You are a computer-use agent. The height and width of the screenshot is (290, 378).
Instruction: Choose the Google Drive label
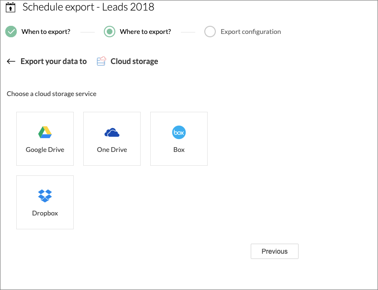point(45,150)
